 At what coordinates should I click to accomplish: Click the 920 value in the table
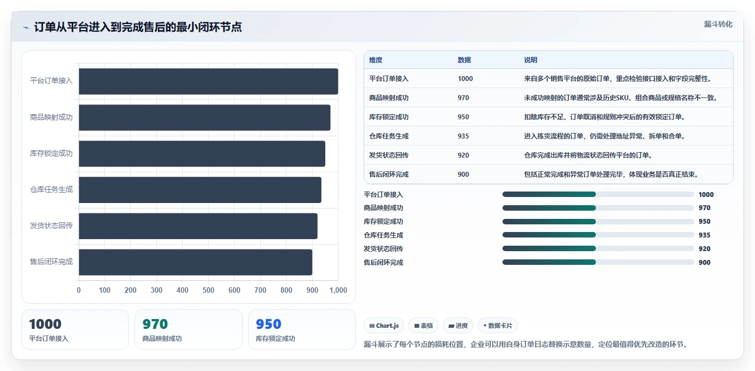coord(463,155)
